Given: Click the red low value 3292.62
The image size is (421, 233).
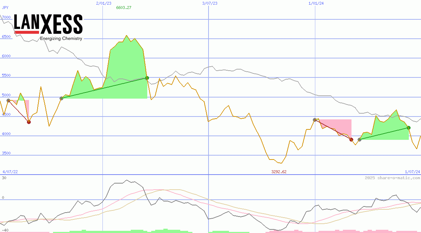Looking at the screenshot, I should [279, 172].
